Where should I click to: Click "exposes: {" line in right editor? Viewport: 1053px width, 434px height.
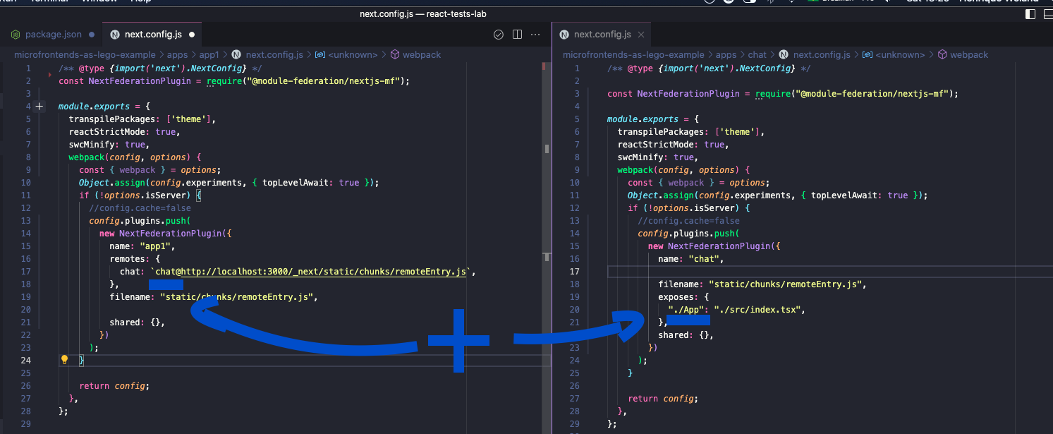pos(684,297)
